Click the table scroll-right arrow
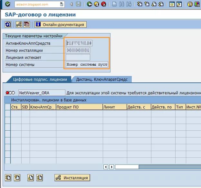 111,167
